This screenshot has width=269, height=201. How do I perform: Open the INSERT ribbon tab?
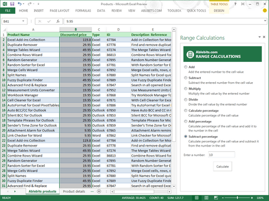click(x=39, y=10)
